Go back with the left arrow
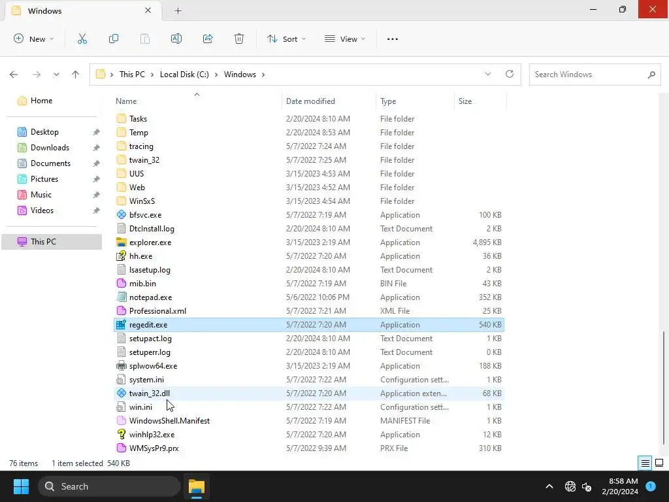This screenshot has width=669, height=502. pyautogui.click(x=14, y=75)
